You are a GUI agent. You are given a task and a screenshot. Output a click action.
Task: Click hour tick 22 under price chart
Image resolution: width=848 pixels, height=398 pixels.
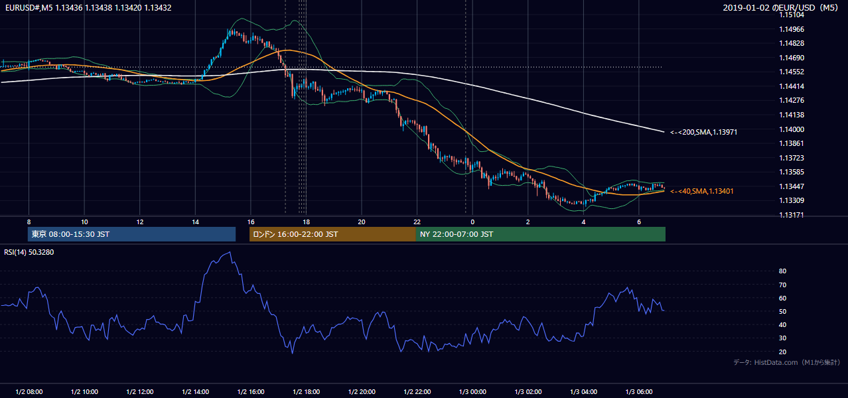tap(417, 222)
